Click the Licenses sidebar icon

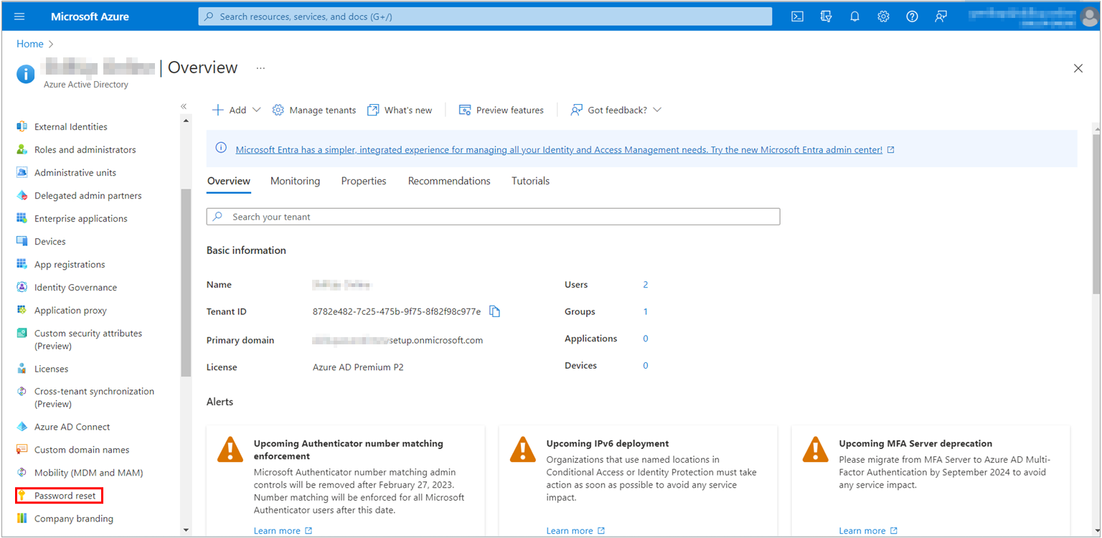click(x=22, y=369)
